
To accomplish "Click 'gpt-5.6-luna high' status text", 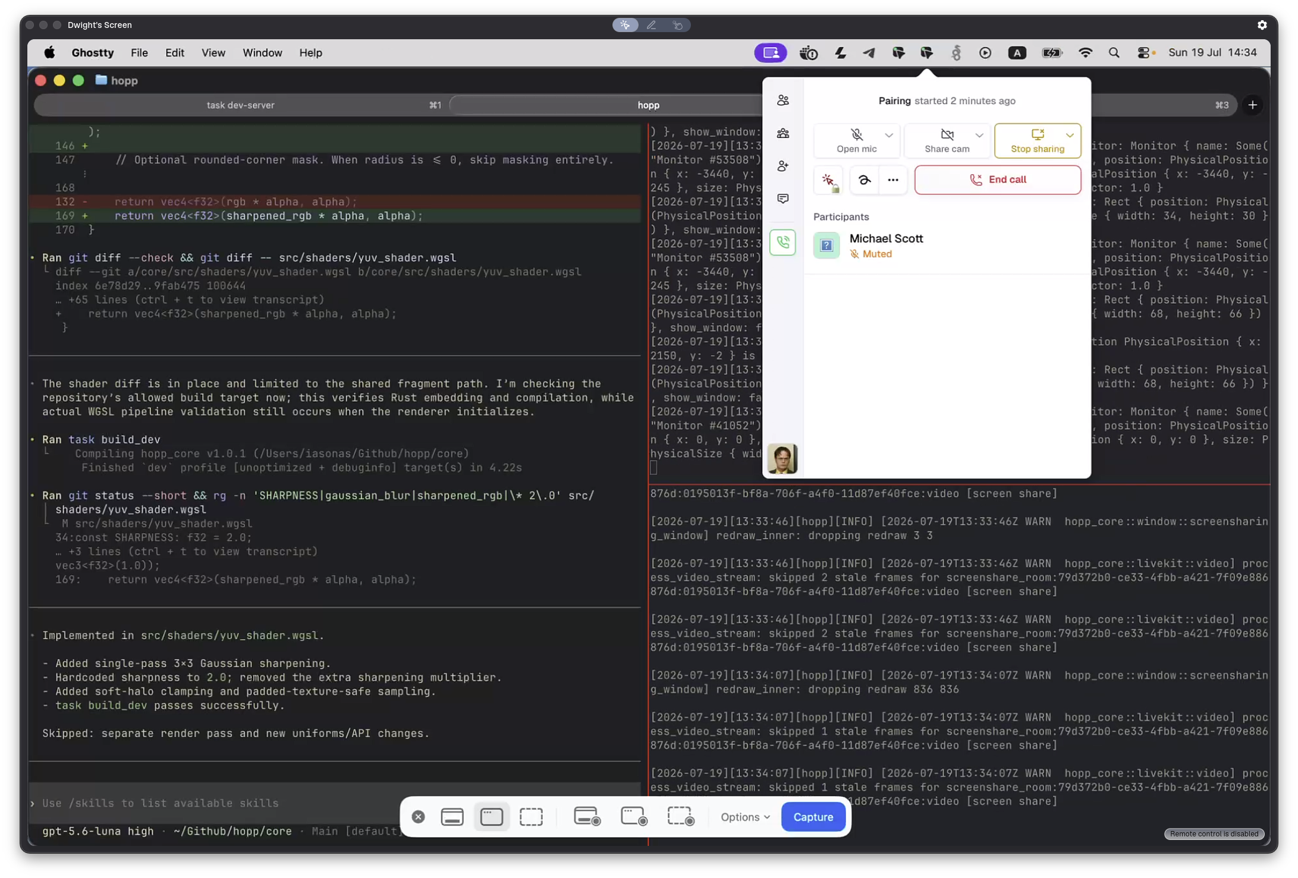I will click(x=98, y=832).
